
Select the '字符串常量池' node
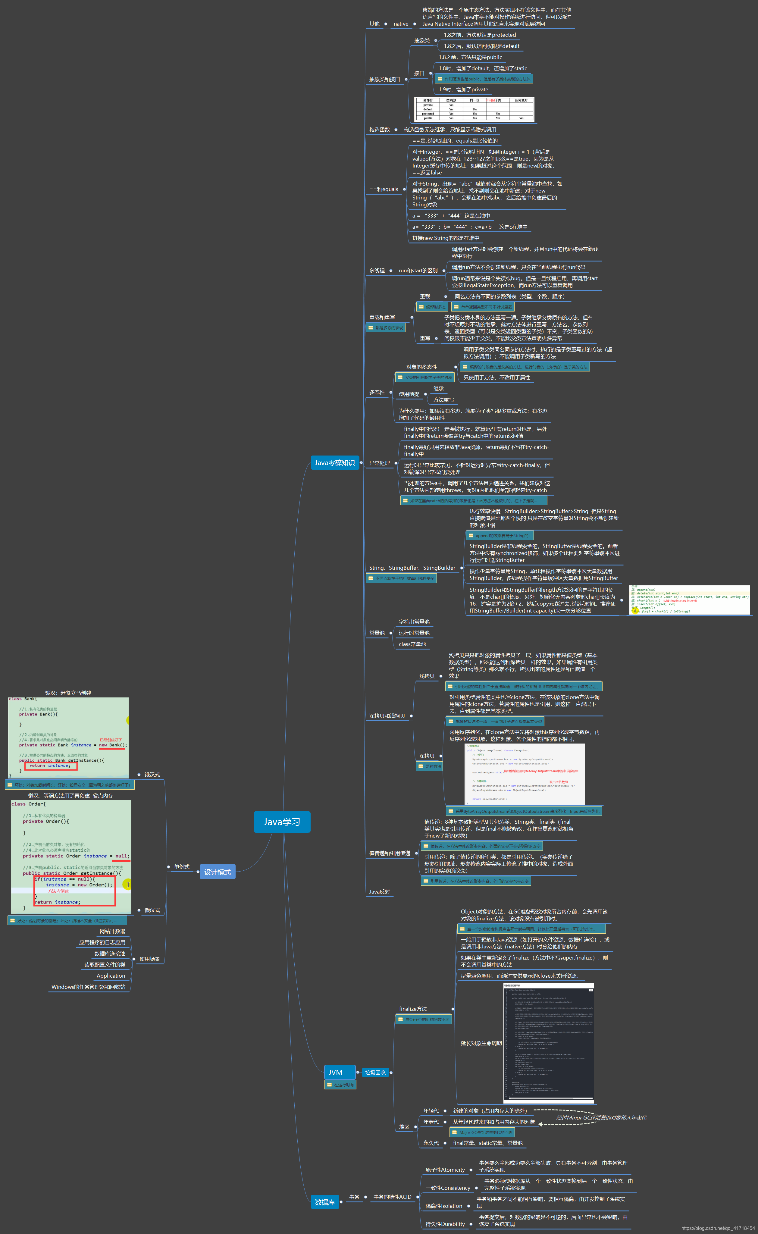coord(414,622)
